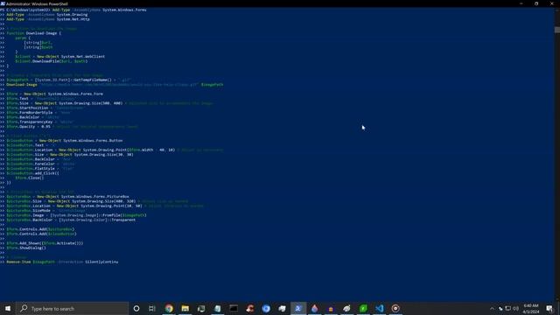
Task: Open the Windows Start menu
Action: (x=8, y=308)
